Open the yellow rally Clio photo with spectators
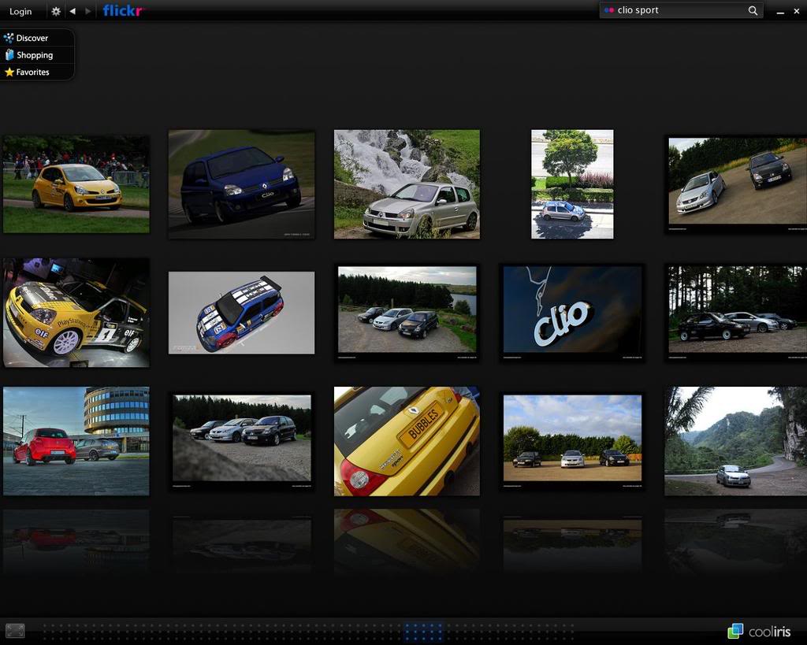807x645 pixels. tap(76, 184)
